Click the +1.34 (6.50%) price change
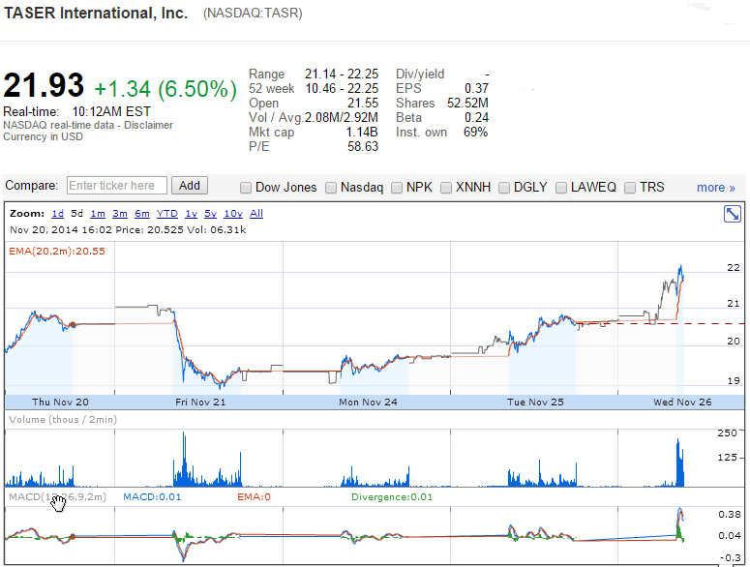Viewport: 750px width, 567px height. click(x=165, y=89)
